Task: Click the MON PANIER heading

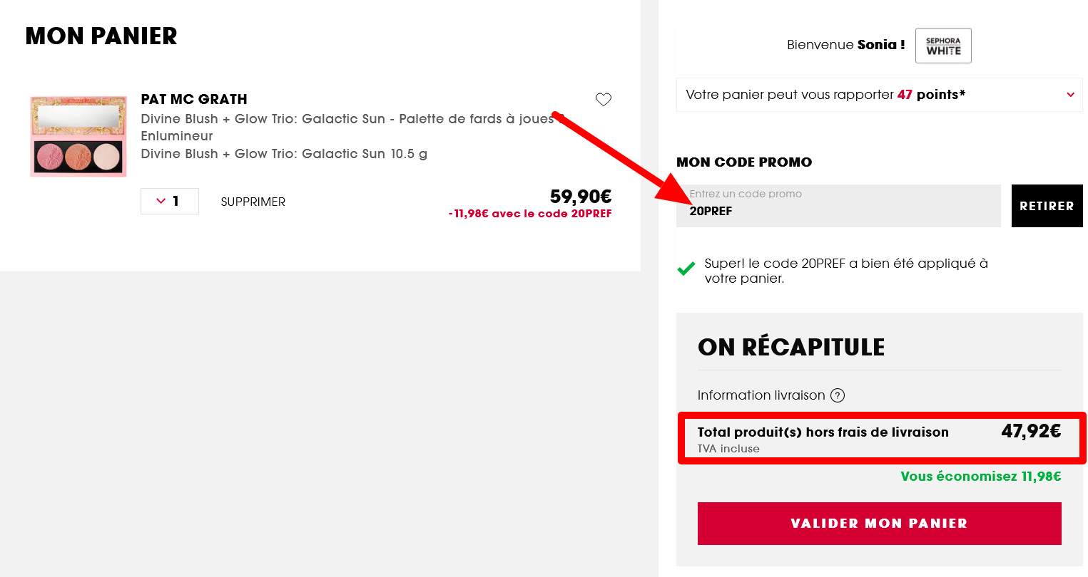Action: (x=101, y=36)
